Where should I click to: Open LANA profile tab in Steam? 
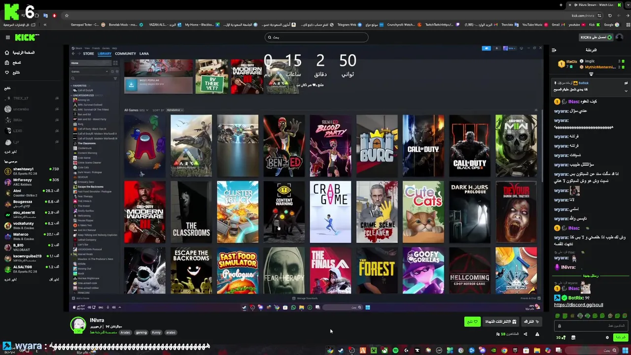coord(144,54)
